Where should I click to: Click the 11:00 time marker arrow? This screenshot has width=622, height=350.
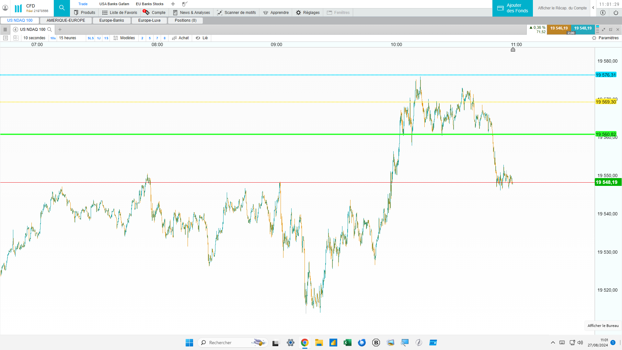coord(513,50)
